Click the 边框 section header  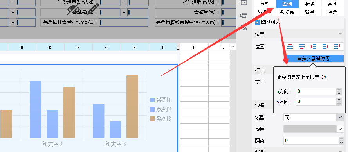260,106
